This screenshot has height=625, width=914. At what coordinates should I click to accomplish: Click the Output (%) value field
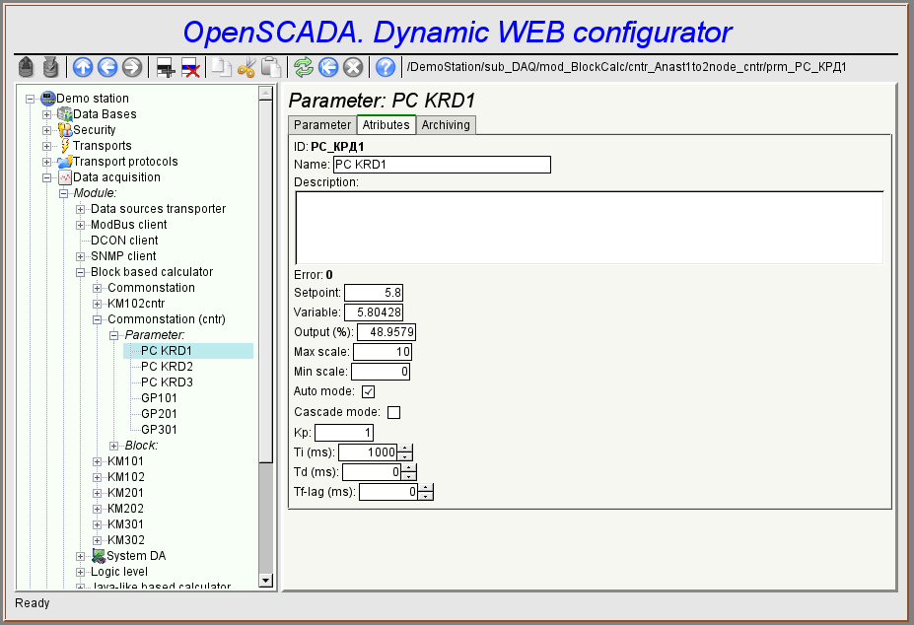tap(386, 332)
